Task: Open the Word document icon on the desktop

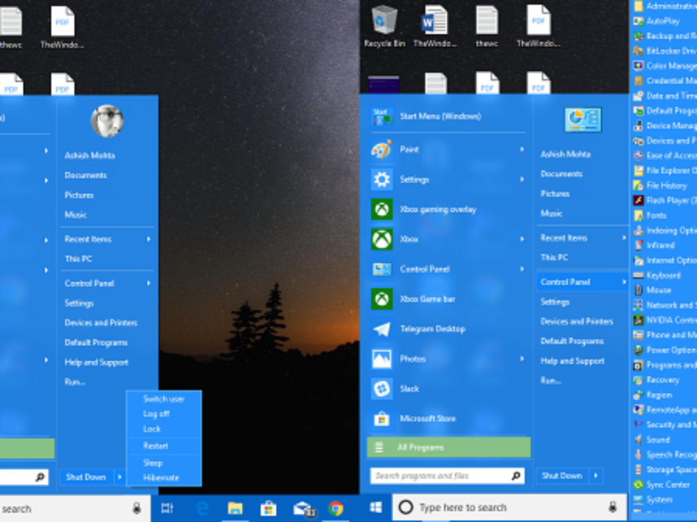Action: click(434, 27)
